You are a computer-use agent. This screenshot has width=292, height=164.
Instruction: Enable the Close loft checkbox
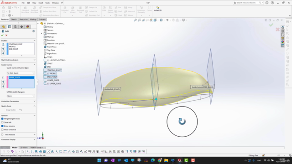(2, 123)
